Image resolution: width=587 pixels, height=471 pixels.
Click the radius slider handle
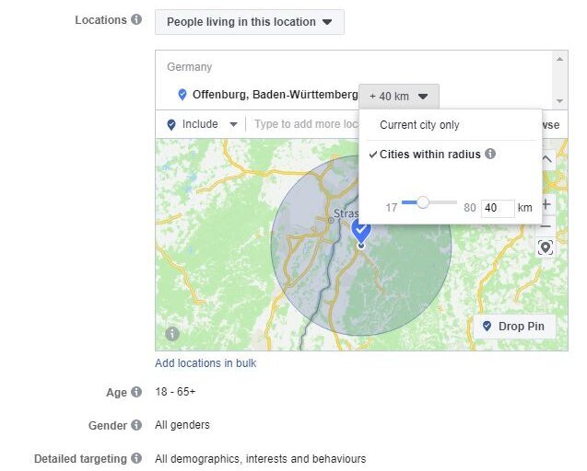coord(423,202)
